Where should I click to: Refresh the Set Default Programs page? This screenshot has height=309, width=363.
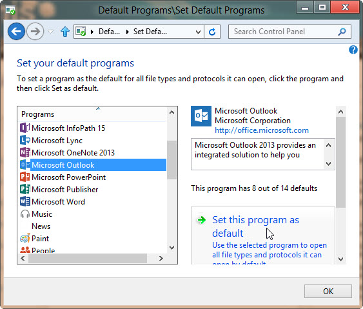[212, 32]
